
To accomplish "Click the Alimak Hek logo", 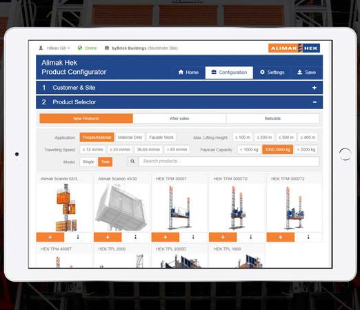I will (x=294, y=48).
